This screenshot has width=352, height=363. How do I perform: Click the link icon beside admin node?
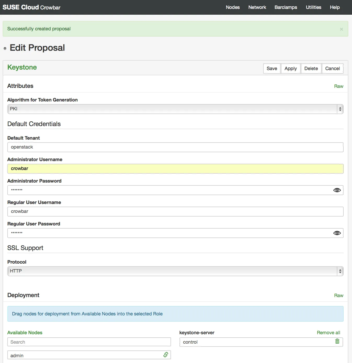pos(166,355)
